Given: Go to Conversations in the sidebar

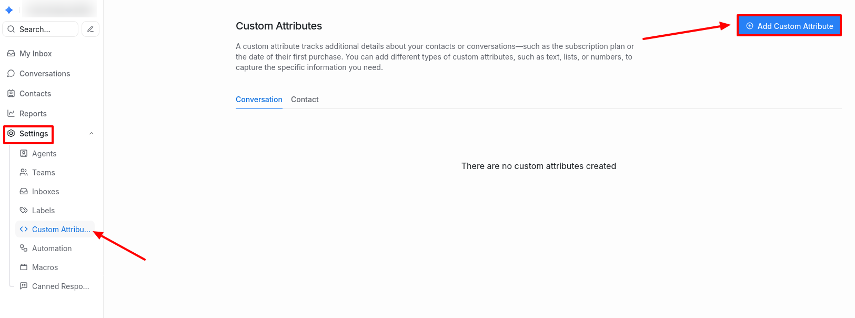Looking at the screenshot, I should (x=44, y=74).
